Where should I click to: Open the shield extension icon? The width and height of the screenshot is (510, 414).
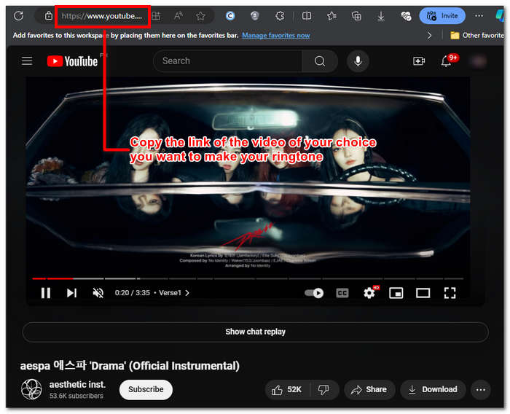255,15
